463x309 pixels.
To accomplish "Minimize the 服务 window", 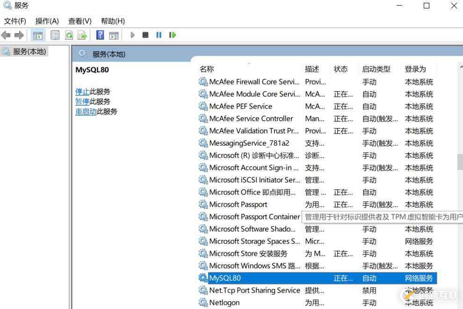I will [x=399, y=6].
